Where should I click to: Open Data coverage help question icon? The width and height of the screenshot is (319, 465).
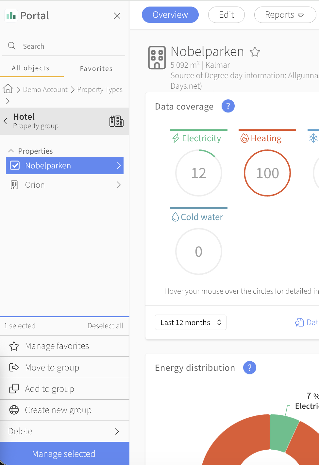pyautogui.click(x=228, y=106)
